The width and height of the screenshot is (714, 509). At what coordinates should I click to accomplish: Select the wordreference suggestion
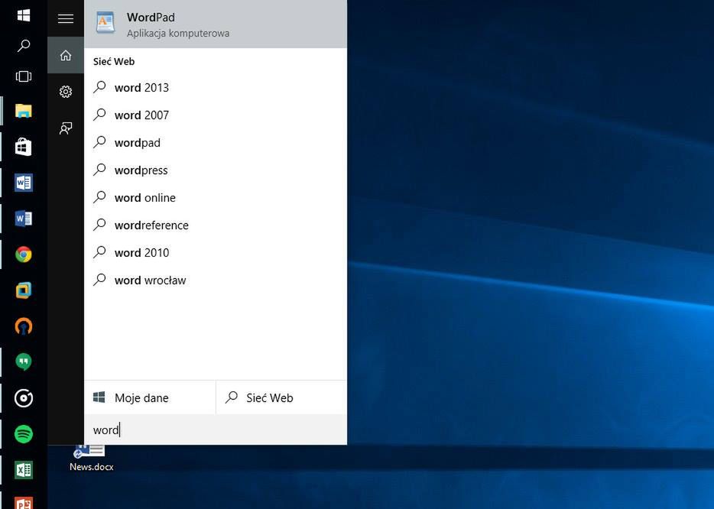(216, 225)
